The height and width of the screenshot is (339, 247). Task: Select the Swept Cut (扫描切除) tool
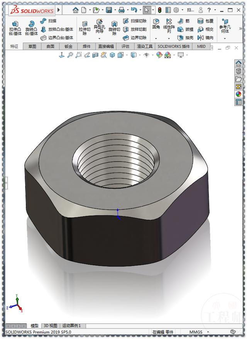(135, 21)
